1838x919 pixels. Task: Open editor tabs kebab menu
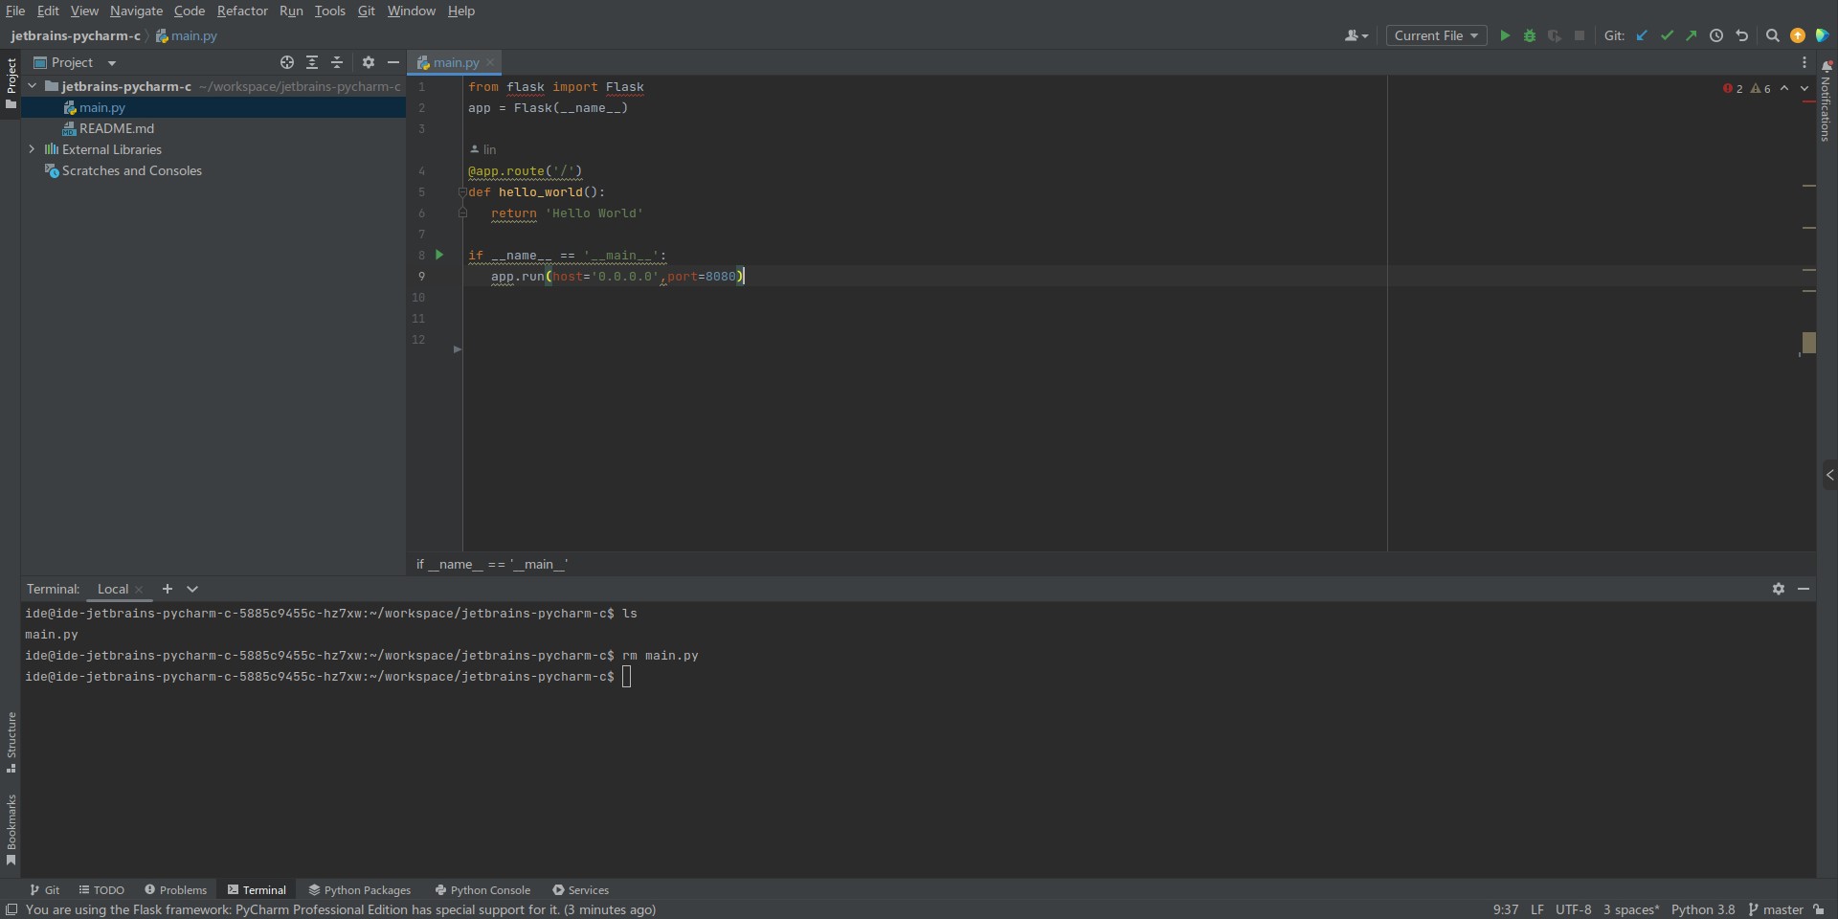tap(1804, 62)
